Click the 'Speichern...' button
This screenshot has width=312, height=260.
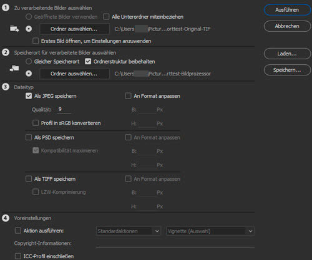(x=287, y=70)
